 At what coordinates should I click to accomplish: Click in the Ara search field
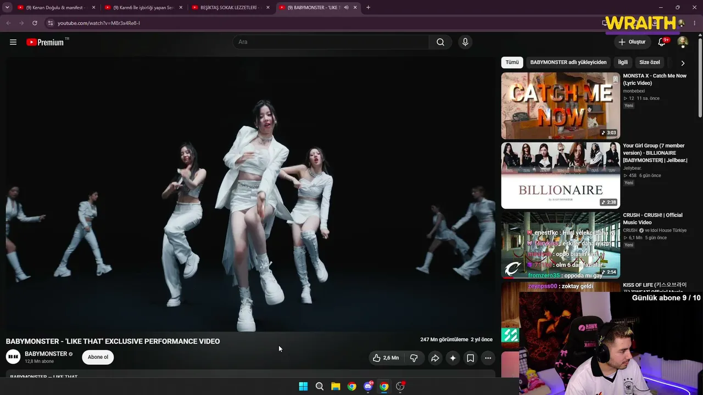(331, 42)
